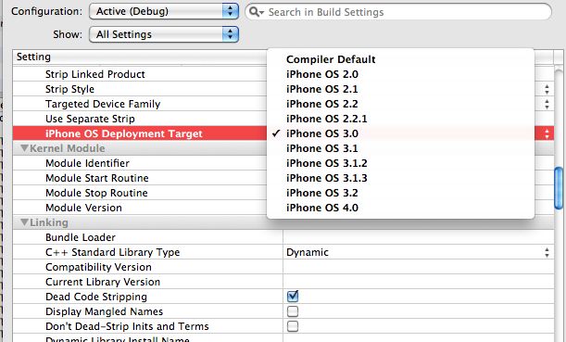Screen dimensions: 566x342
Task: Uncheck the Dead Code Stripping checkbox
Action: (x=293, y=297)
